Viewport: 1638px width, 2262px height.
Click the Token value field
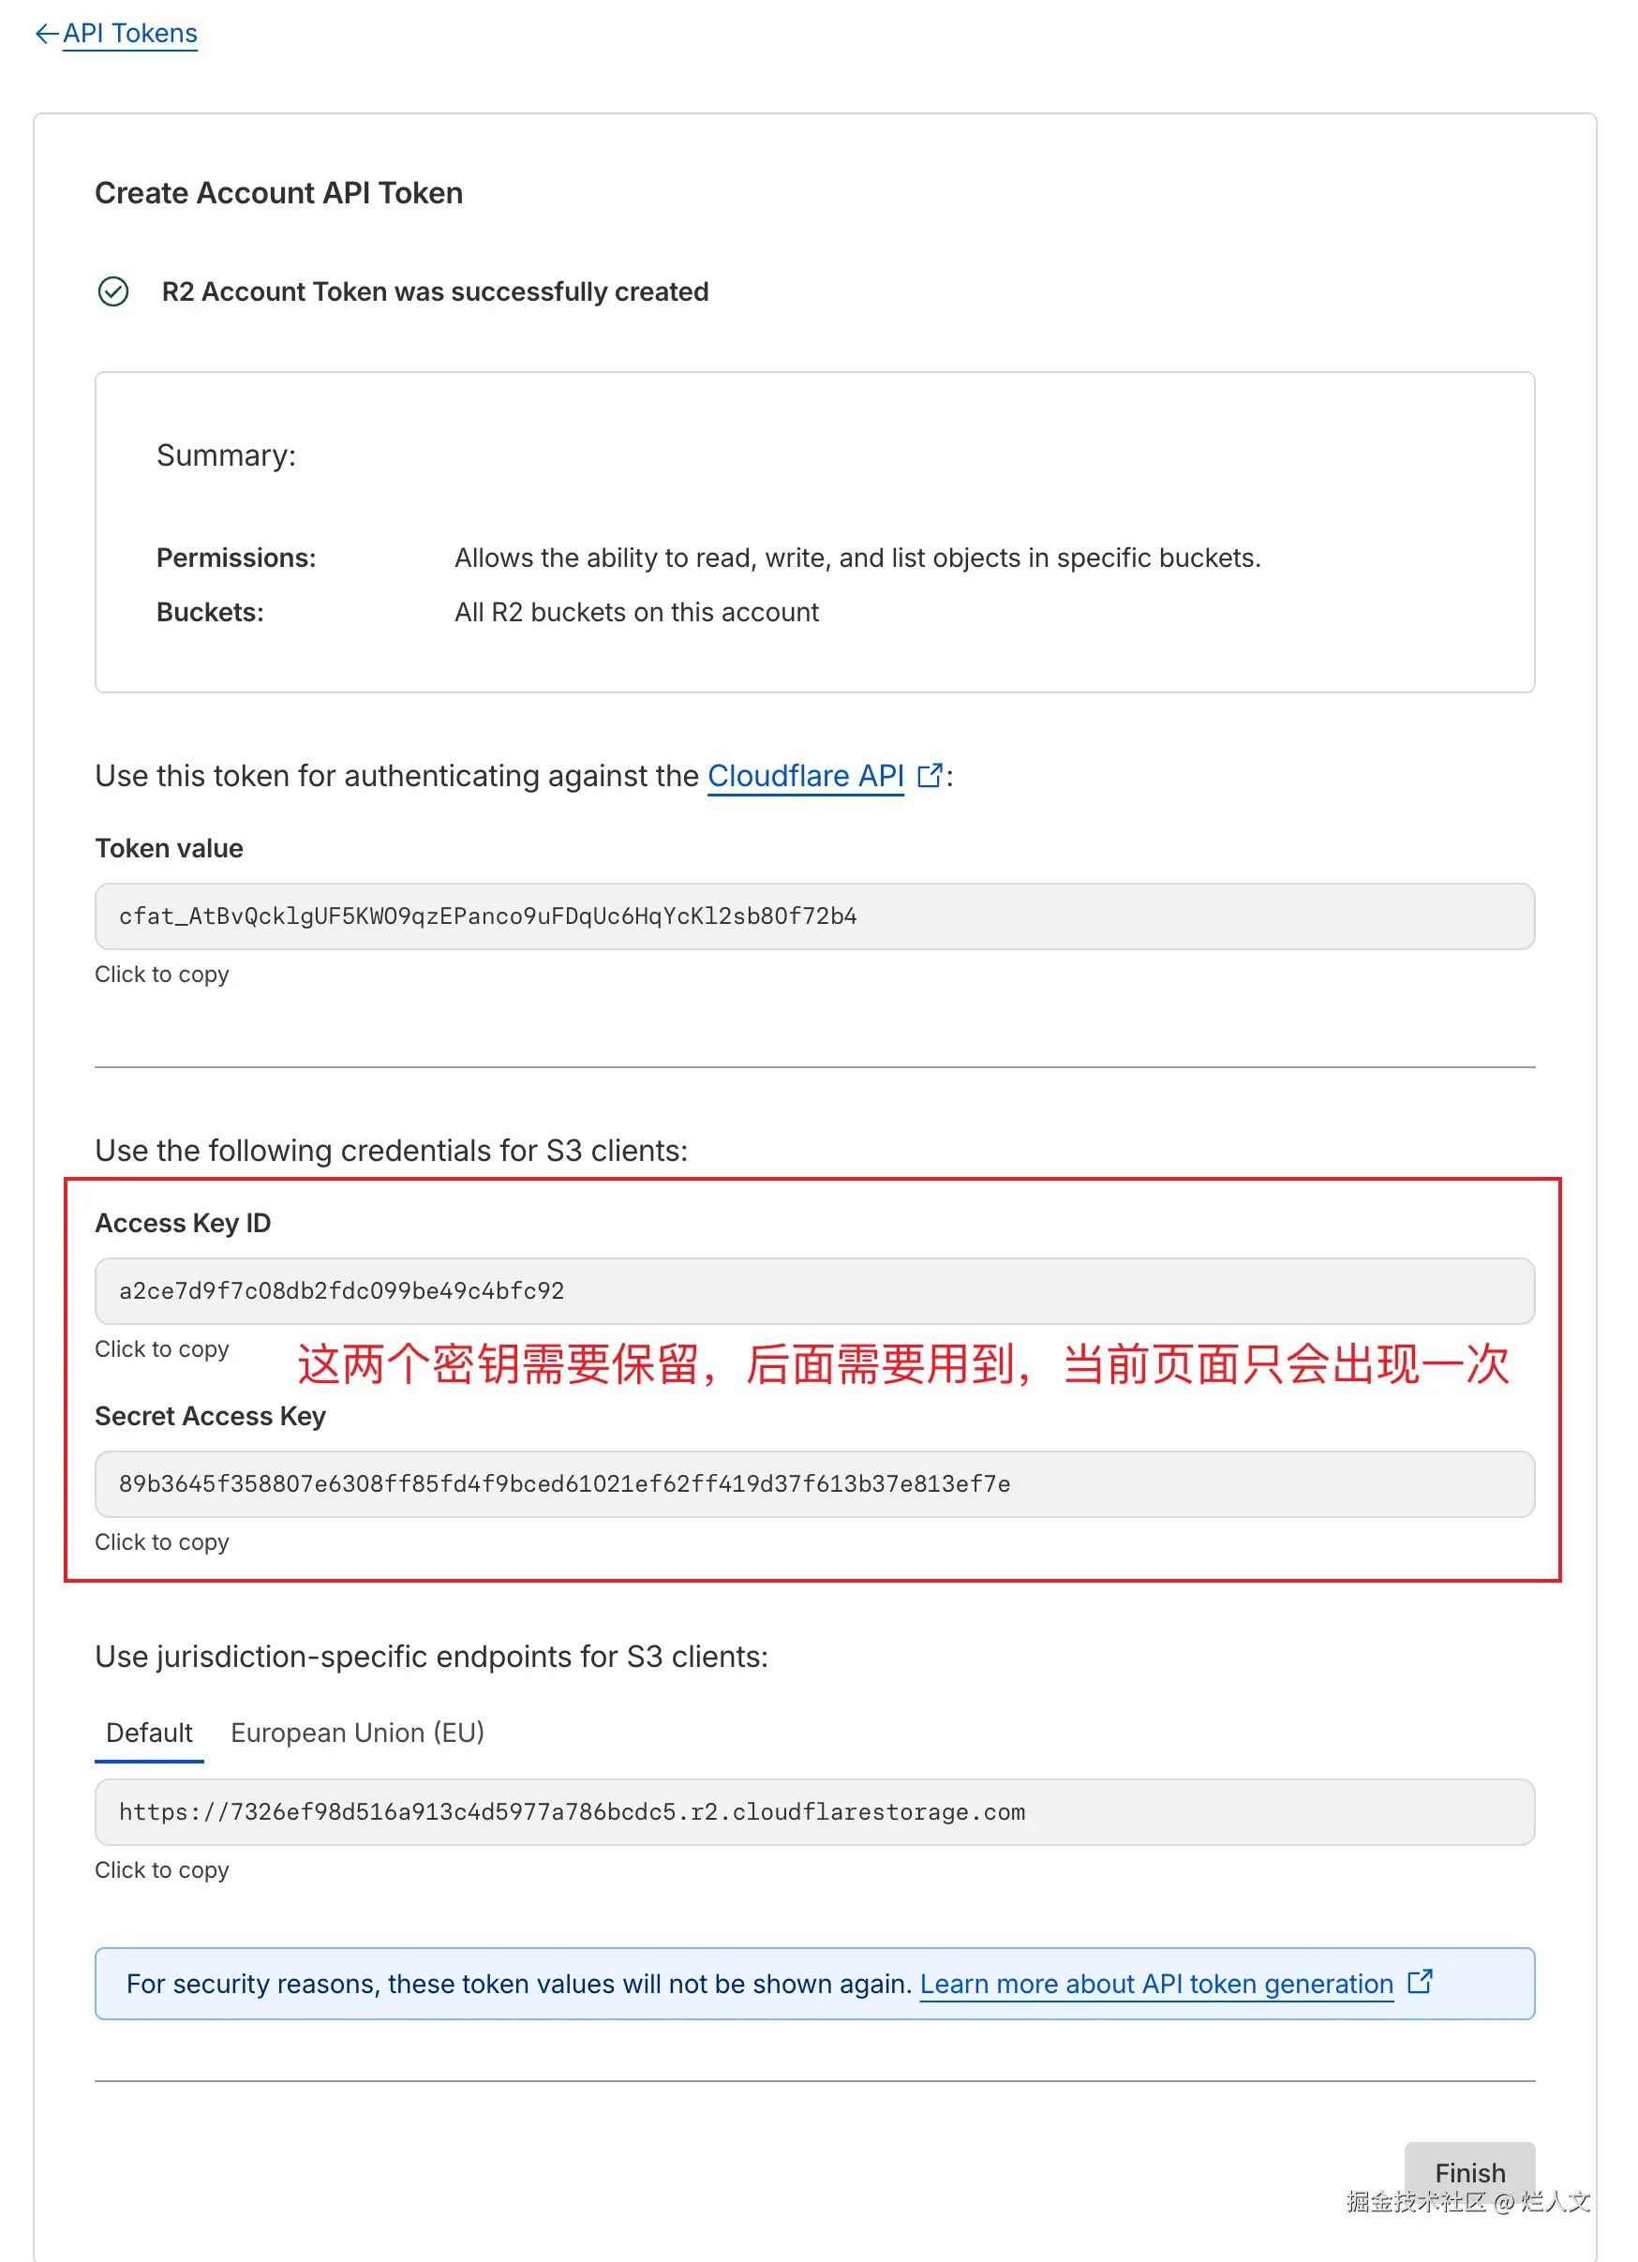tap(814, 915)
